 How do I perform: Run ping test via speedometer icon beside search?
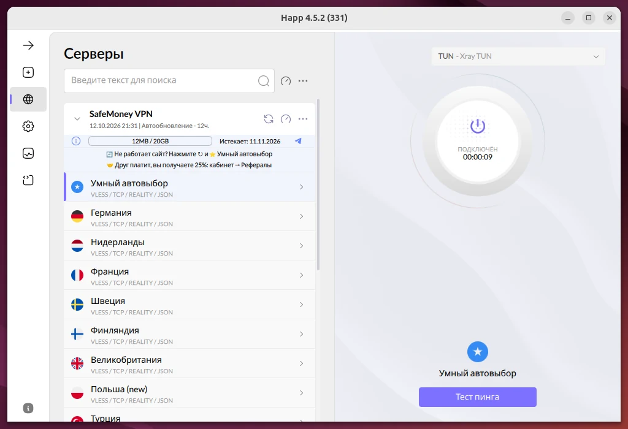click(x=286, y=81)
